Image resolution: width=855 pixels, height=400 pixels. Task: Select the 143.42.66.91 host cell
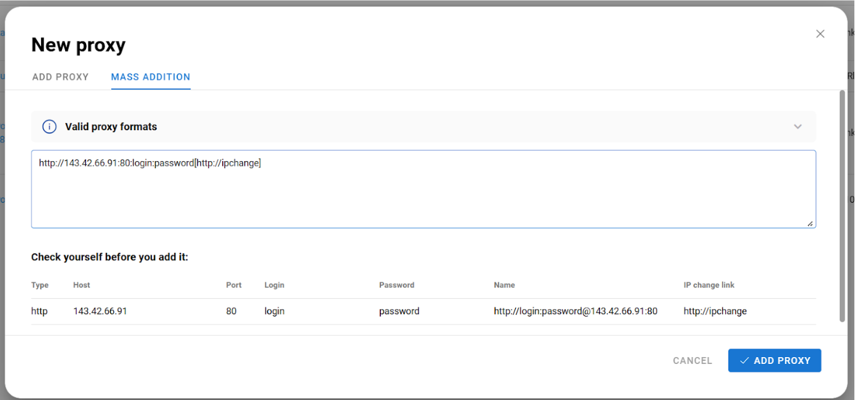pyautogui.click(x=100, y=311)
